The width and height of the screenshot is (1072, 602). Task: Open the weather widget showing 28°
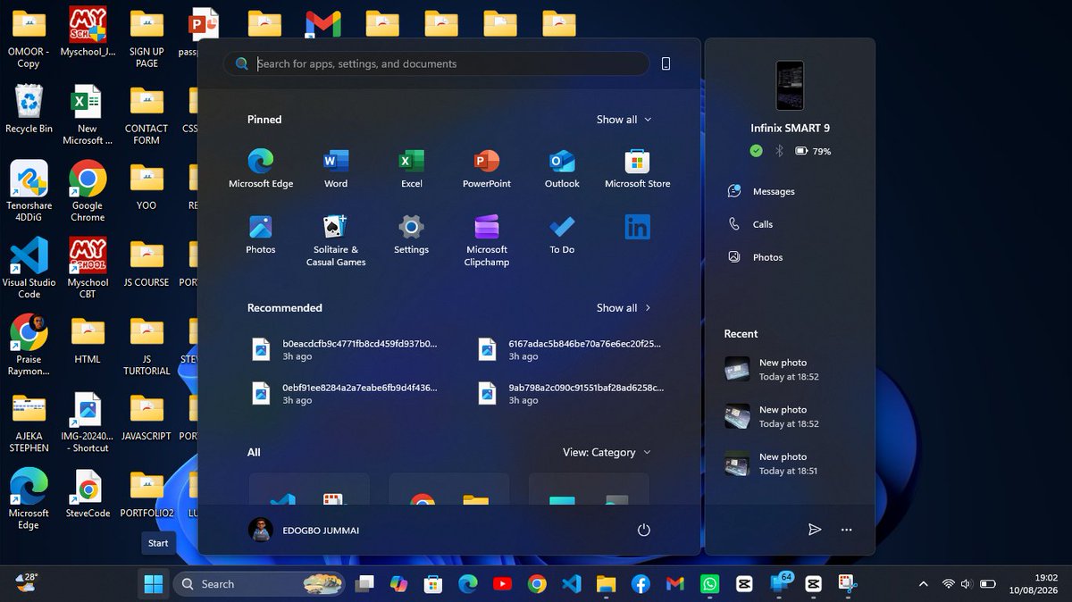coord(27,582)
